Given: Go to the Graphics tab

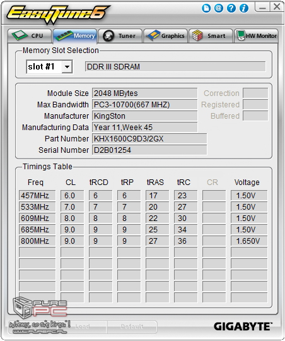Looking at the screenshot, I should [166, 36].
